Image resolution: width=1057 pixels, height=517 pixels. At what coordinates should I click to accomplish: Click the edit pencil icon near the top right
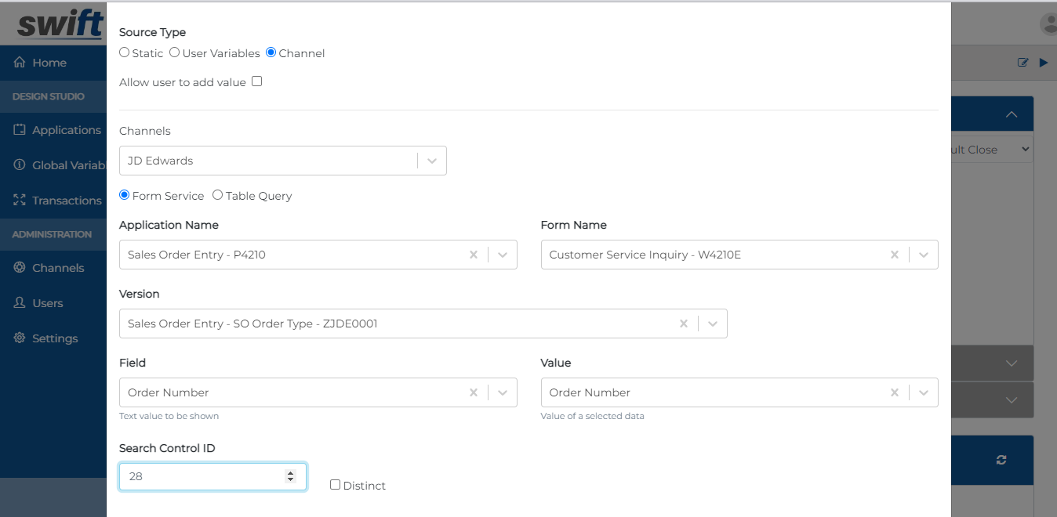tap(1022, 62)
